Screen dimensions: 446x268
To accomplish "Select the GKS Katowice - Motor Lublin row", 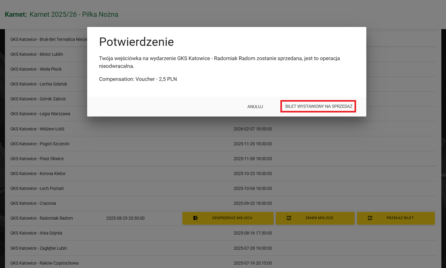I will tap(37, 54).
